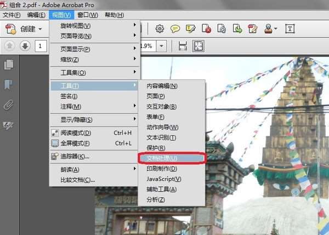Choose 比较文档(C)... item

94,180
